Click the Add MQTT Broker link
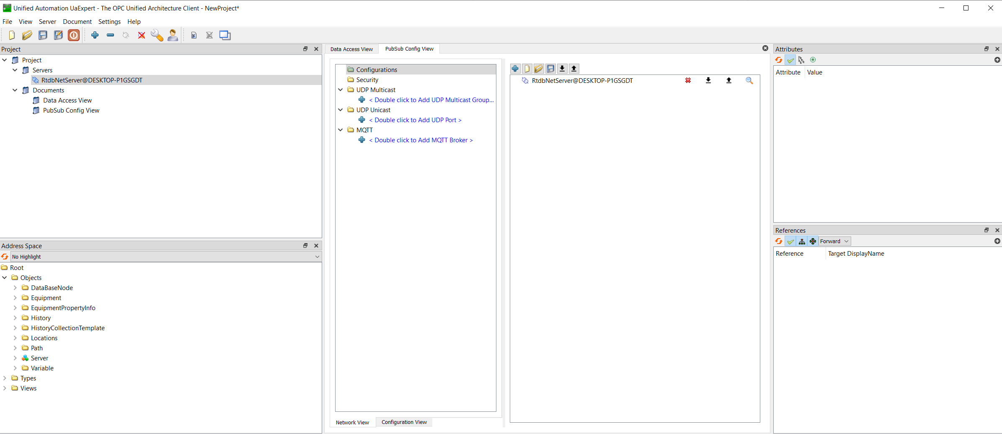 (421, 140)
